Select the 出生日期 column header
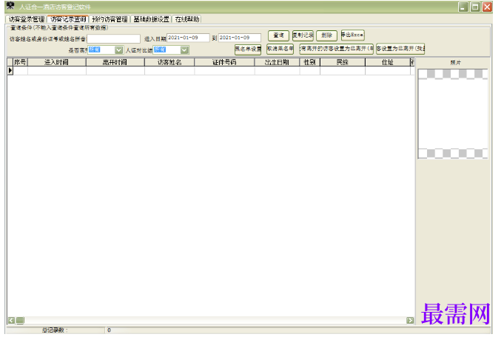 (x=277, y=62)
